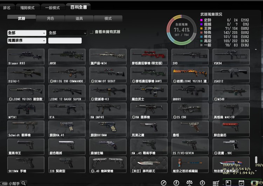Select the .40 槍神雙槍 dual pistols card
This screenshot has height=186, width=263.
point(108,165)
